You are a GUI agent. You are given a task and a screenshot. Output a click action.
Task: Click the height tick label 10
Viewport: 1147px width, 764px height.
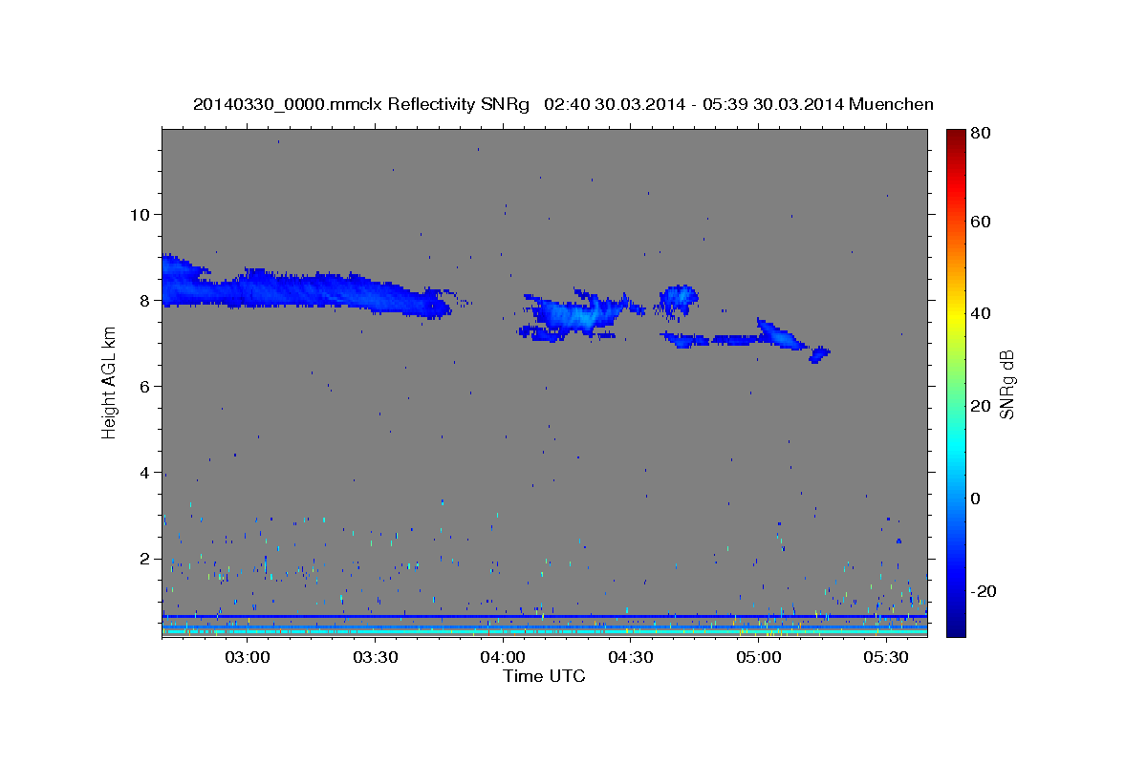pos(141,214)
